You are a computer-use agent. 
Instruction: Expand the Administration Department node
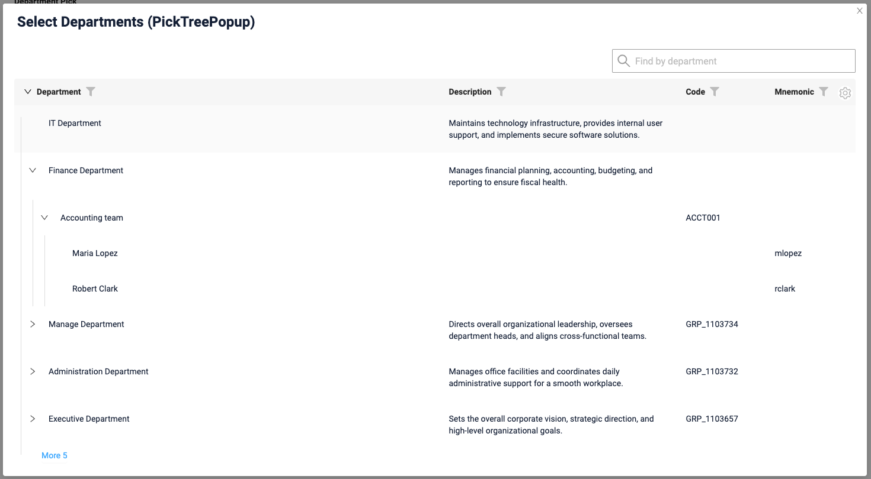33,371
